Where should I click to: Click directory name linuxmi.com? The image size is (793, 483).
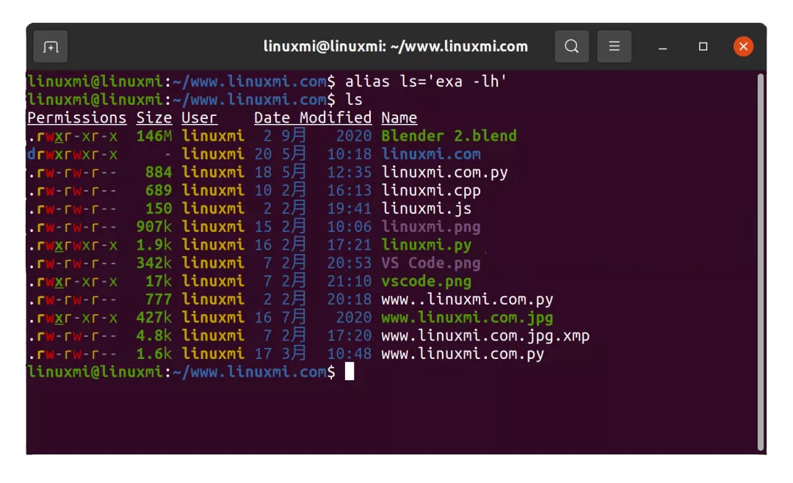pos(431,154)
